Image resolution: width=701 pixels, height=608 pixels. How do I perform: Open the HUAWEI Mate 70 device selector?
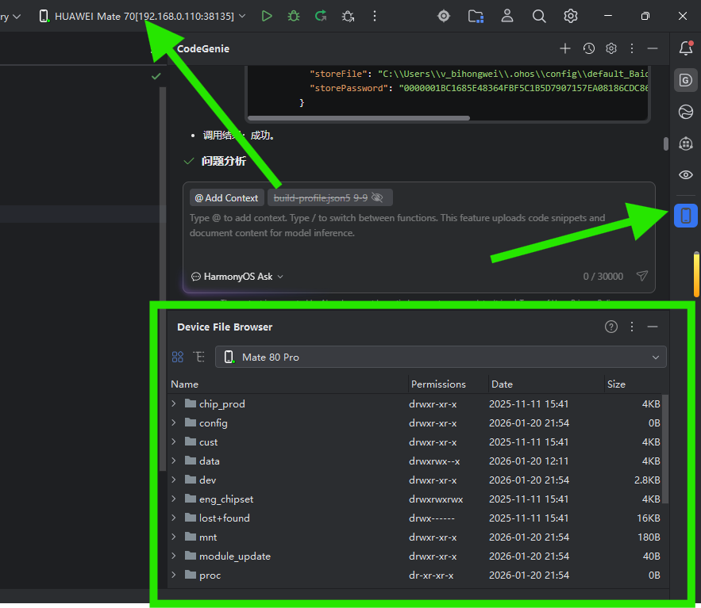tap(142, 17)
